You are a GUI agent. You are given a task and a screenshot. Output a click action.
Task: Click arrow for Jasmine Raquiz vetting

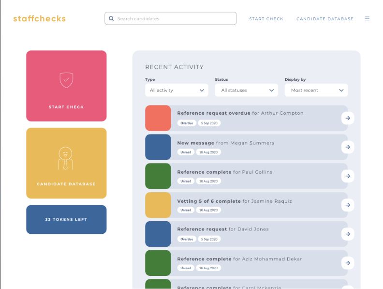[x=347, y=205]
